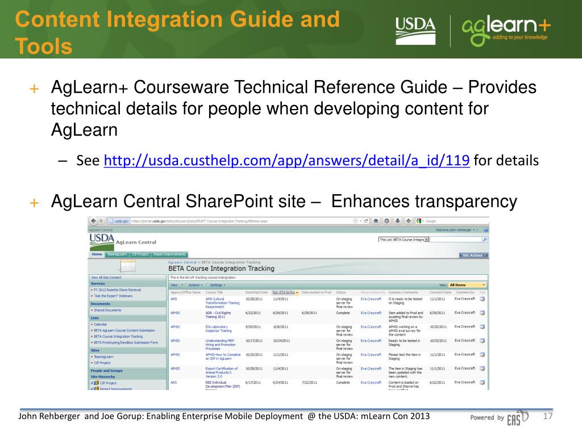Open the Welcome john rehberger menu

455,230
